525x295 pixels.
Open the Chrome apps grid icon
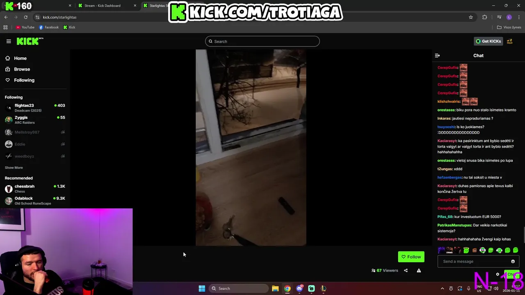pyautogui.click(x=5, y=27)
